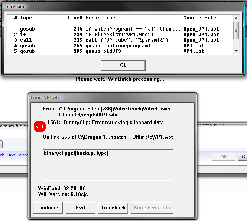The width and height of the screenshot is (247, 221).
Task: Click the Source File column header
Action: pyautogui.click(x=200, y=17)
